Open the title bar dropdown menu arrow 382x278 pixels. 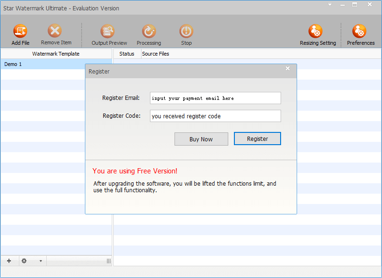point(330,4)
